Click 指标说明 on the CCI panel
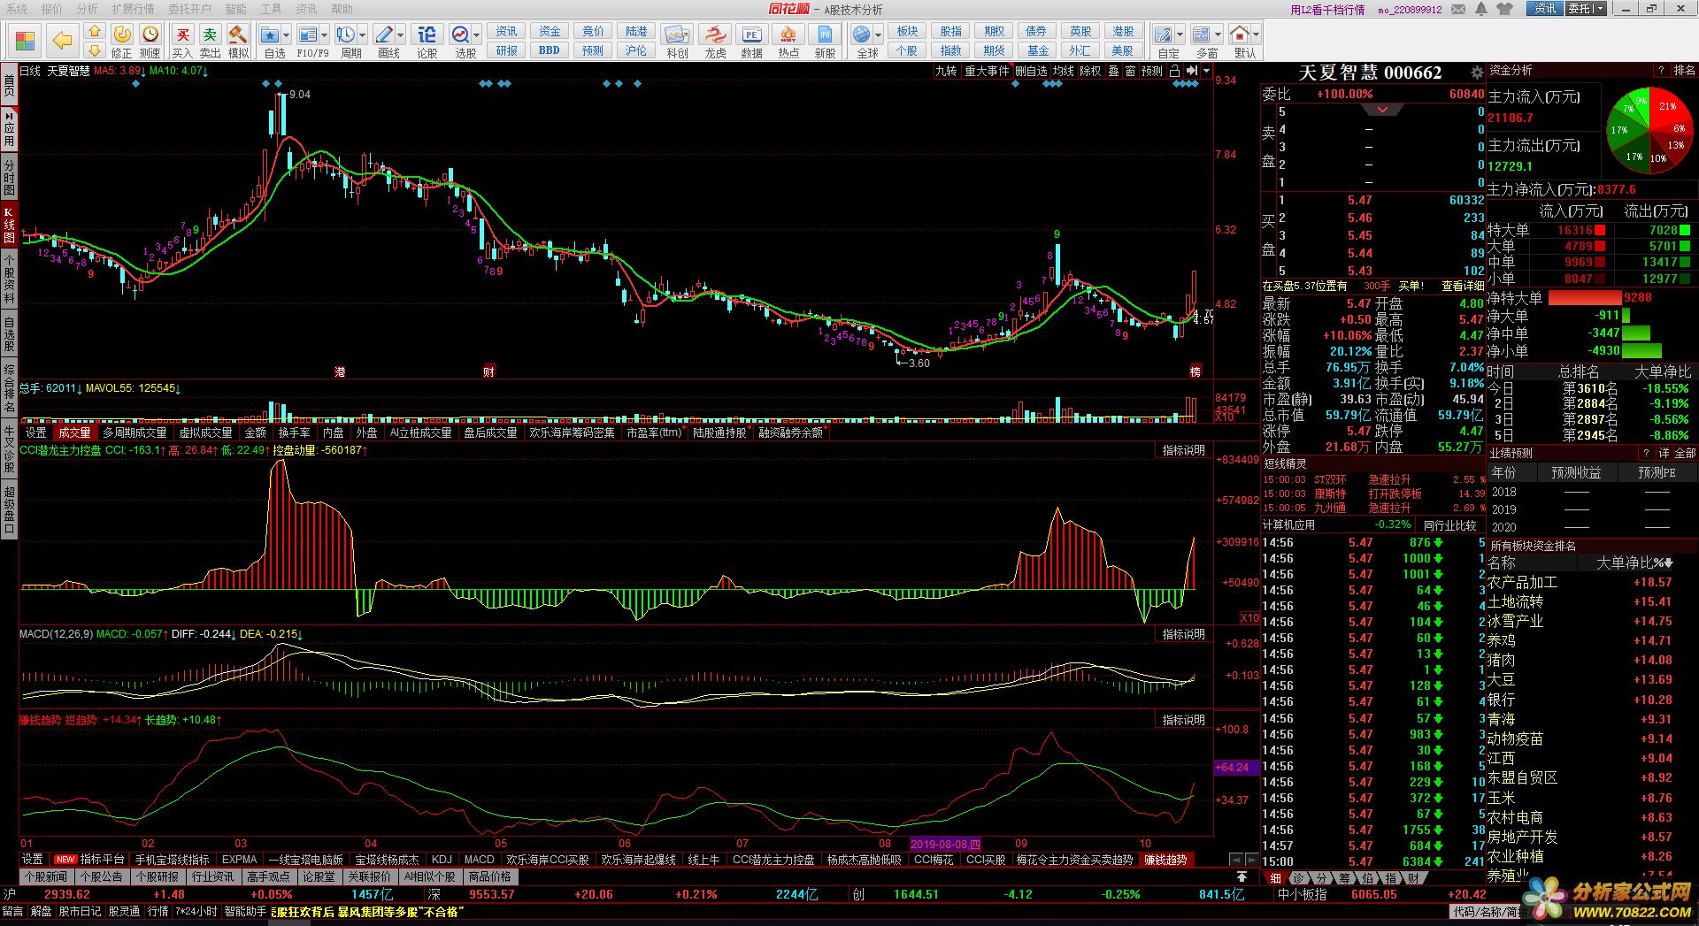The width and height of the screenshot is (1699, 926). point(1184,450)
